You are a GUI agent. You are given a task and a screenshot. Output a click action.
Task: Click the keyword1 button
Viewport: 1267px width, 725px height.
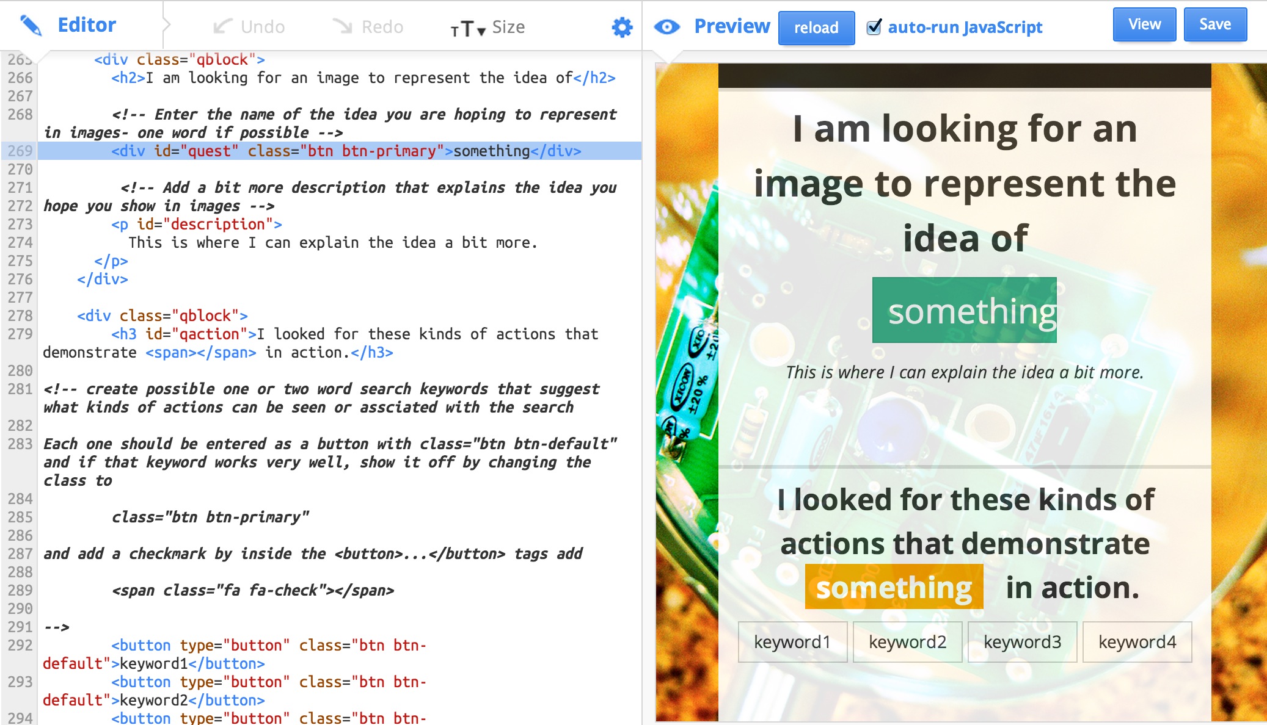point(792,641)
